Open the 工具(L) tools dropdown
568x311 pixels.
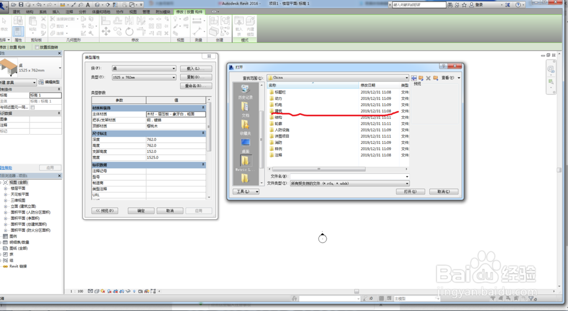coord(245,191)
